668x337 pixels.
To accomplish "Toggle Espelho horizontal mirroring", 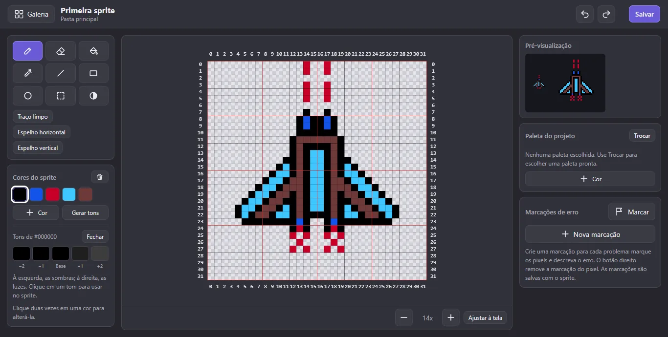I will [42, 132].
